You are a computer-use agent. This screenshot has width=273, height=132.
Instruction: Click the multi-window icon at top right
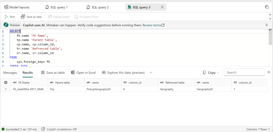pos(267,7)
